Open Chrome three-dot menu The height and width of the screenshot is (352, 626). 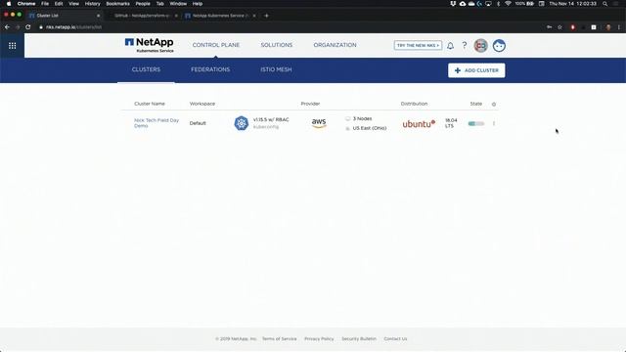[x=619, y=27]
